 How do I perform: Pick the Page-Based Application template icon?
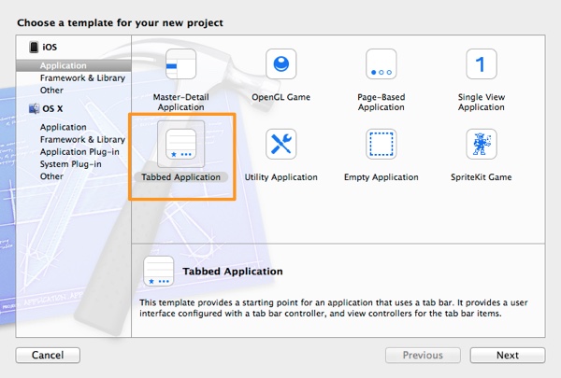coord(381,67)
